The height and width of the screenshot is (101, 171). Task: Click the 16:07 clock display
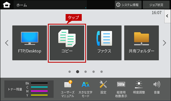pos(156,13)
